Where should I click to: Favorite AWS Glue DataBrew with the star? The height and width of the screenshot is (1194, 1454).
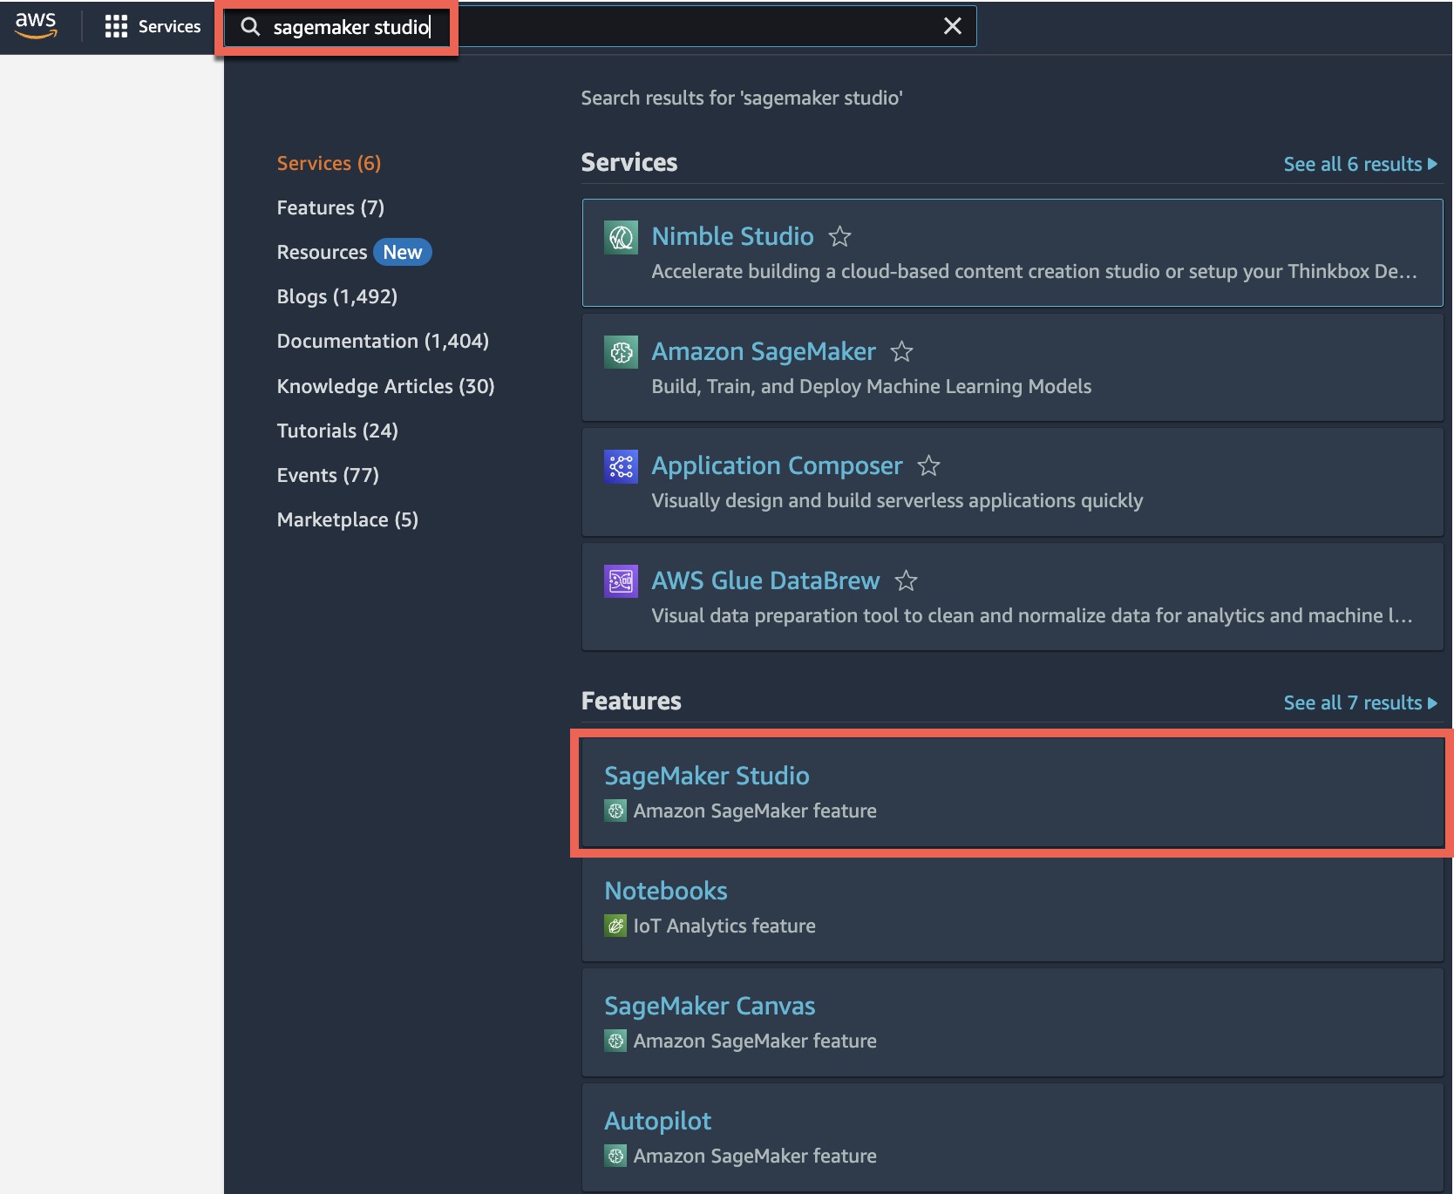[x=906, y=580]
